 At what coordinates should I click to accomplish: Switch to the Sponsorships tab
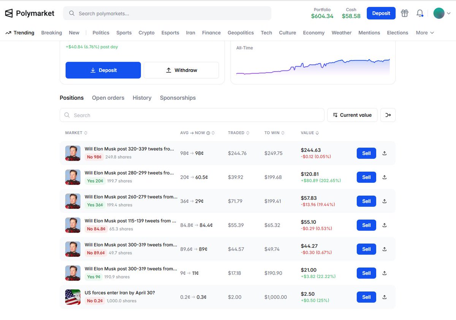178,98
